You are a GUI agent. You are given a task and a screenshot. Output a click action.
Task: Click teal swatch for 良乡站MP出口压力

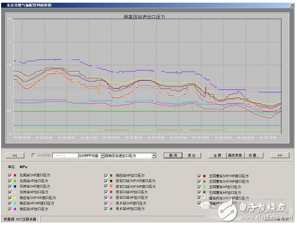pos(111,209)
